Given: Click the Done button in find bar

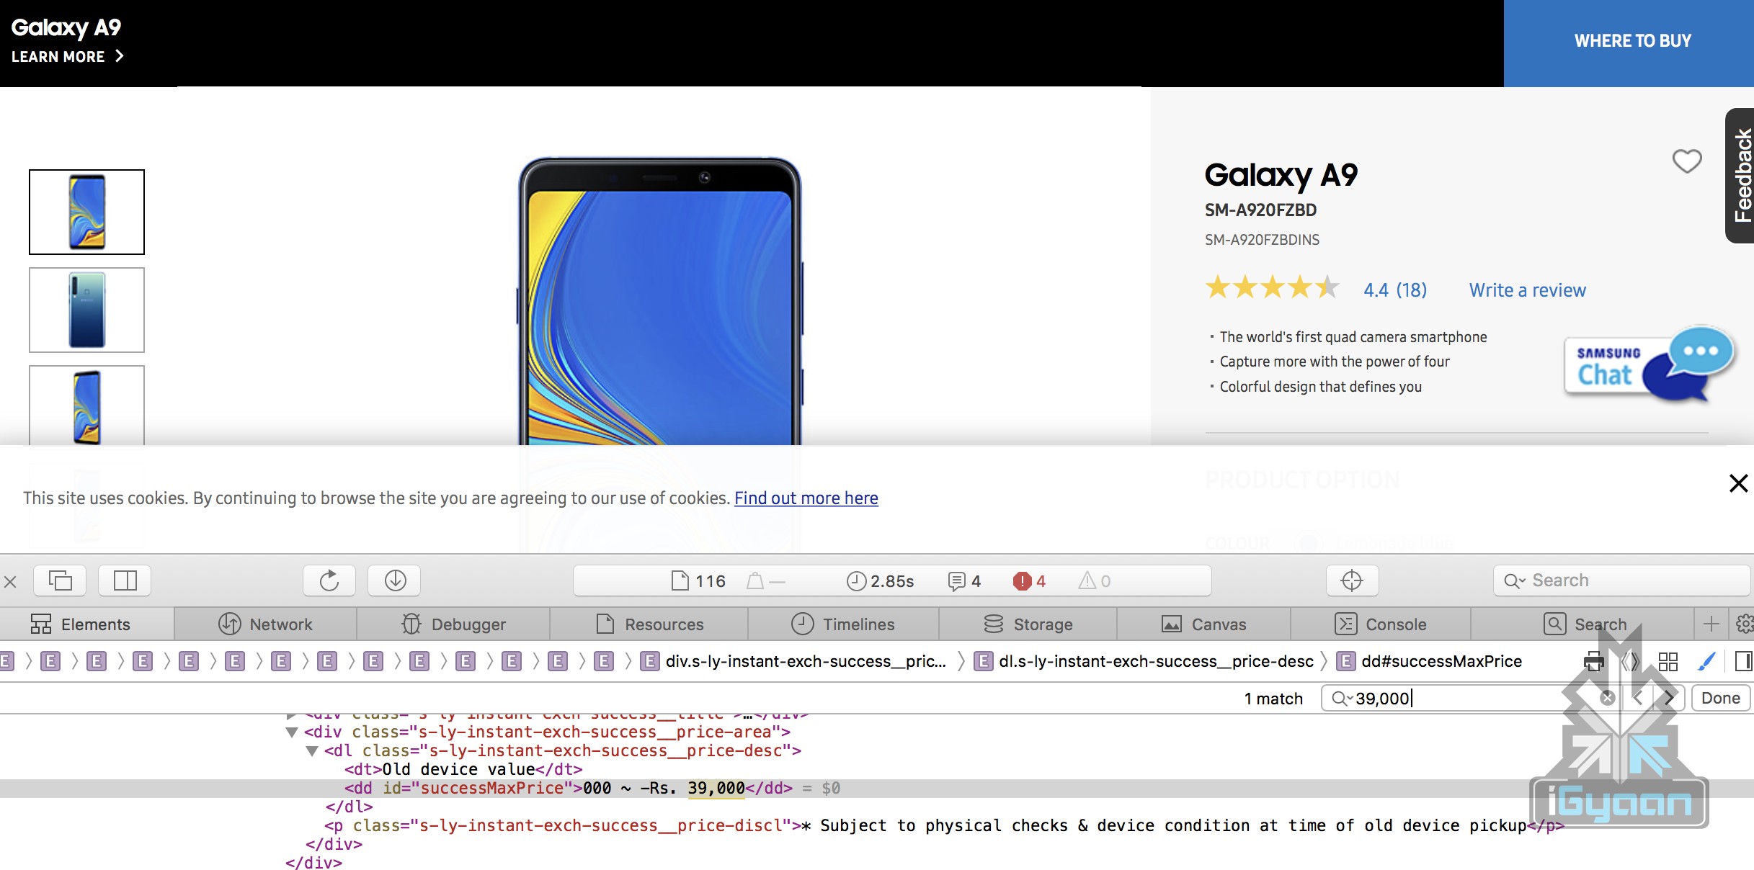Looking at the screenshot, I should coord(1720,699).
